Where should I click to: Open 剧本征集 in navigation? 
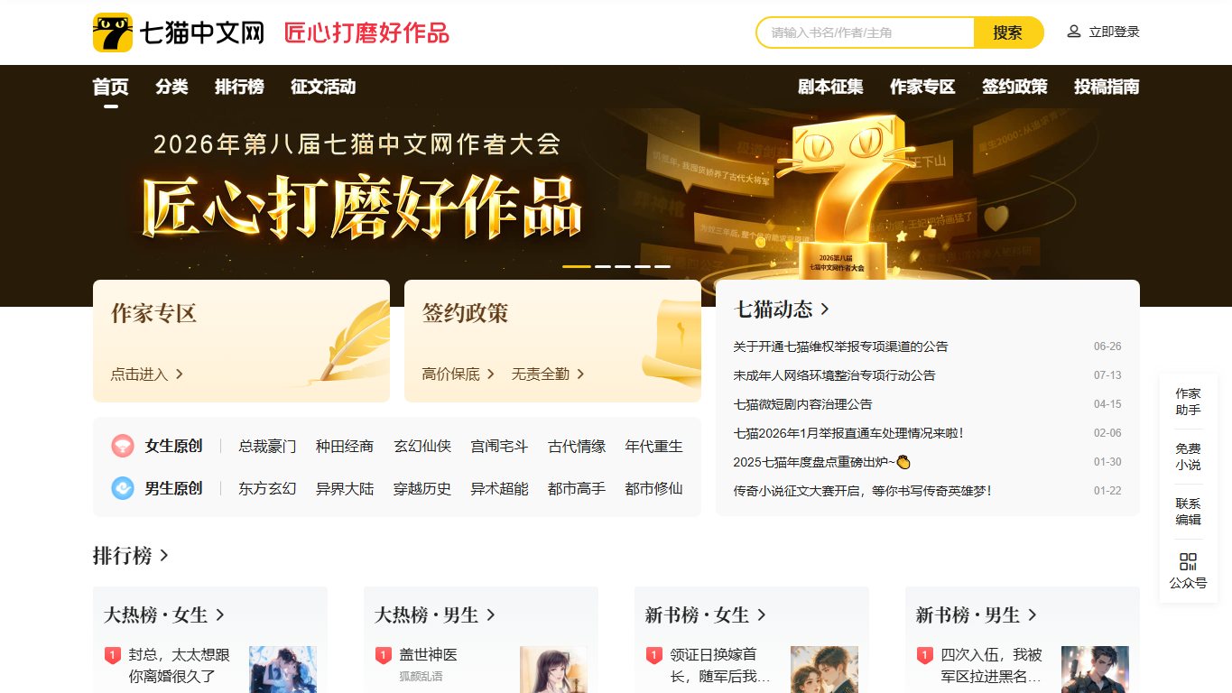(x=830, y=87)
